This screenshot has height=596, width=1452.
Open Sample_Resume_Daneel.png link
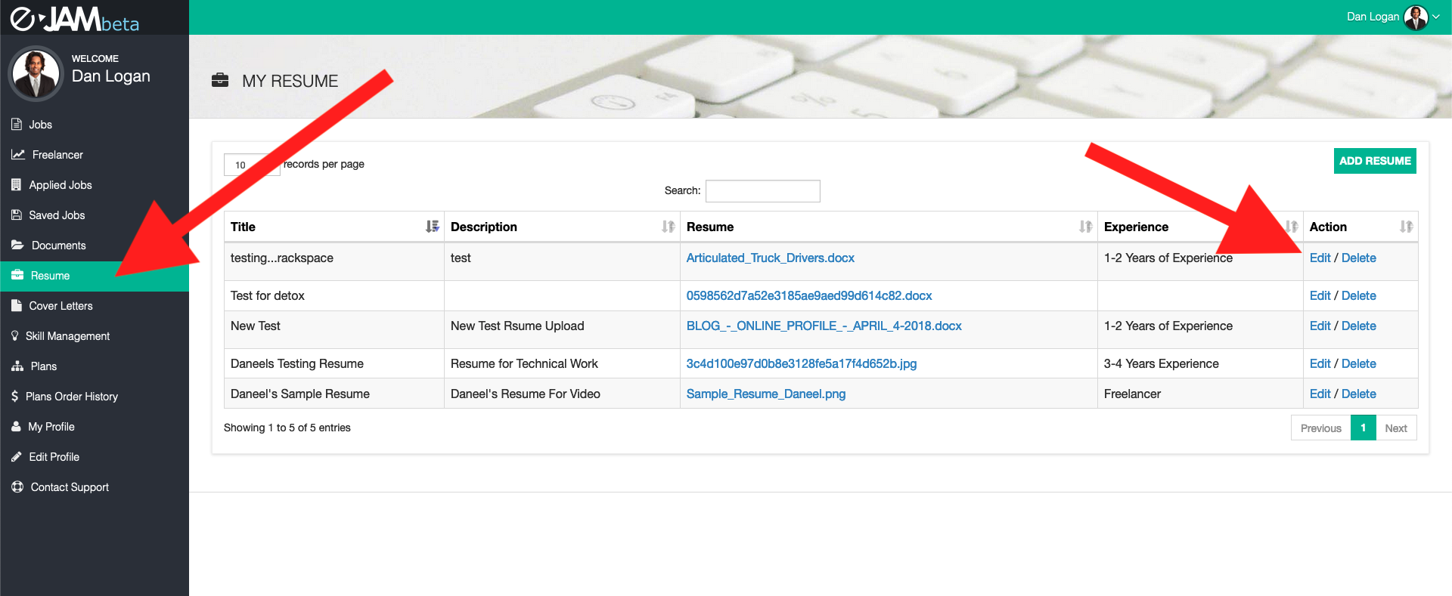click(x=766, y=394)
